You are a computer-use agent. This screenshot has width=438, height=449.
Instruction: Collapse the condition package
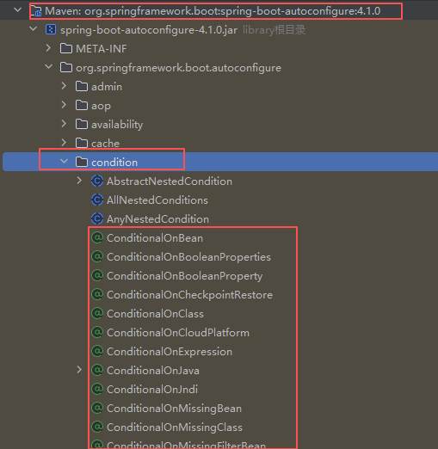(65, 162)
